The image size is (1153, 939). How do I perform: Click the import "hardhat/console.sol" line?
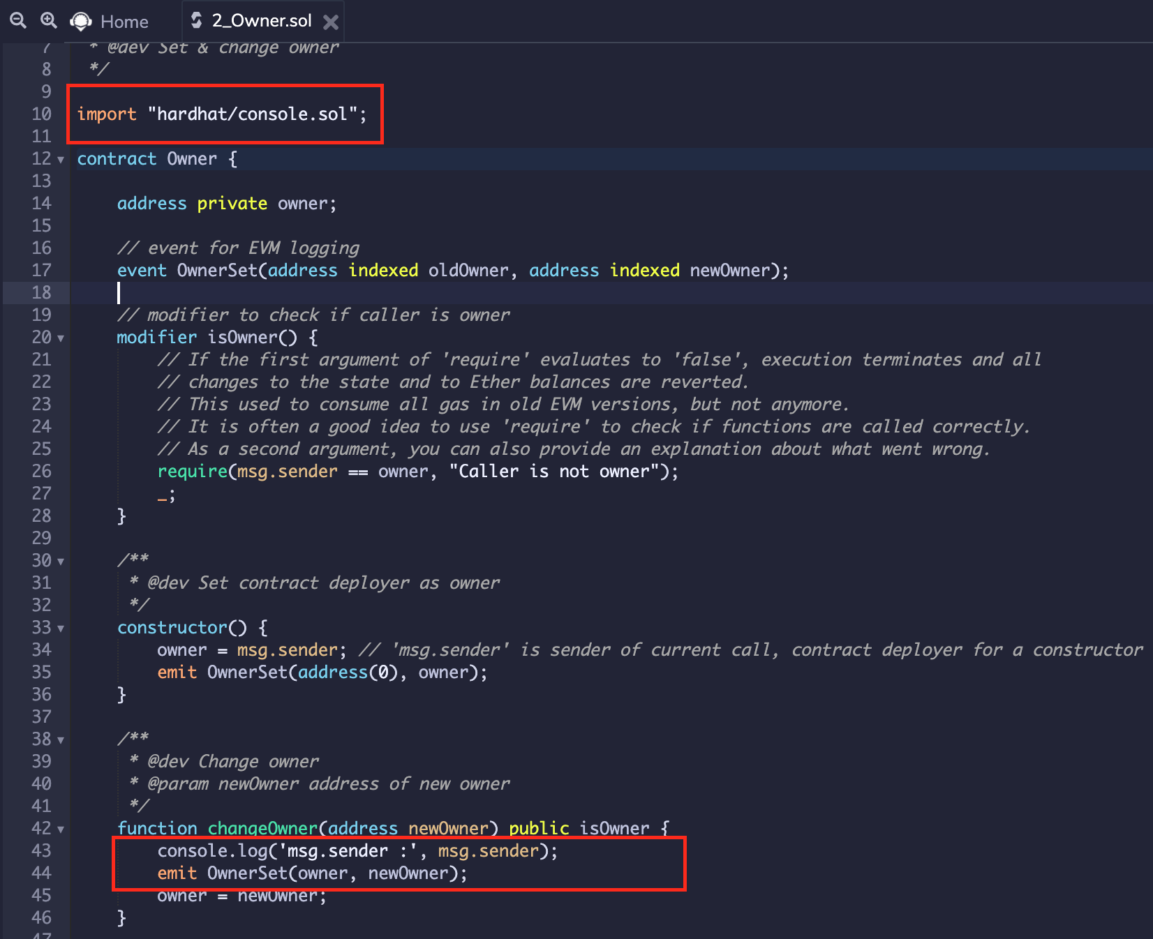click(x=222, y=114)
